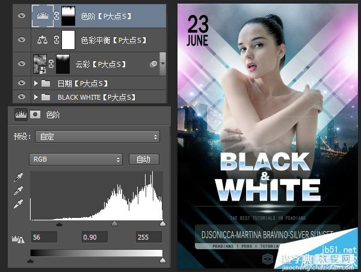Expand the 云彩 layer effects arrow
This screenshot has width=361, height=272.
[x=162, y=64]
